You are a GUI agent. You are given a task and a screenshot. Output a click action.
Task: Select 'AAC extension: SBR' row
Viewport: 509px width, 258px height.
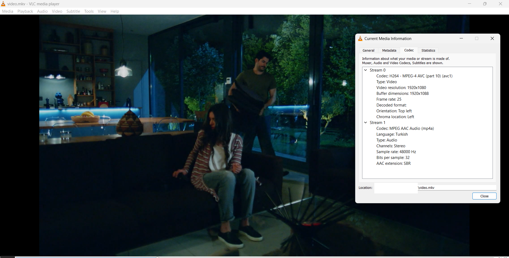(x=393, y=163)
